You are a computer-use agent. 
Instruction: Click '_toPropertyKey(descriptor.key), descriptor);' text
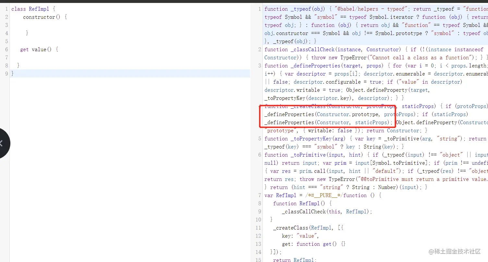(328, 98)
